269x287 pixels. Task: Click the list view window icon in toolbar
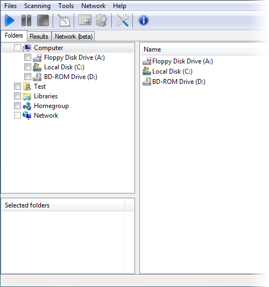pos(85,20)
